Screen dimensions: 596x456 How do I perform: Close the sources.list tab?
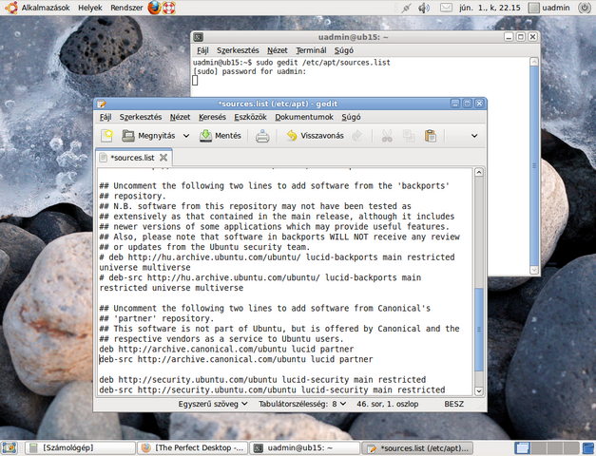163,158
